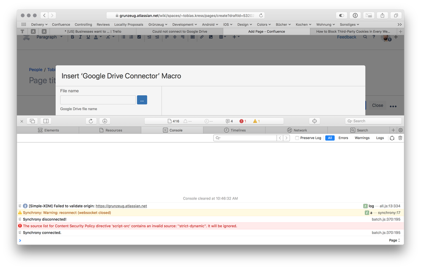This screenshot has width=421, height=269.
Task: Insert a link using the toolbar icon
Action: (201, 37)
